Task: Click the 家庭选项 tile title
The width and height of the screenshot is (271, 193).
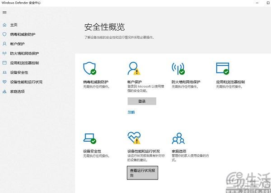Action: [x=179, y=151]
